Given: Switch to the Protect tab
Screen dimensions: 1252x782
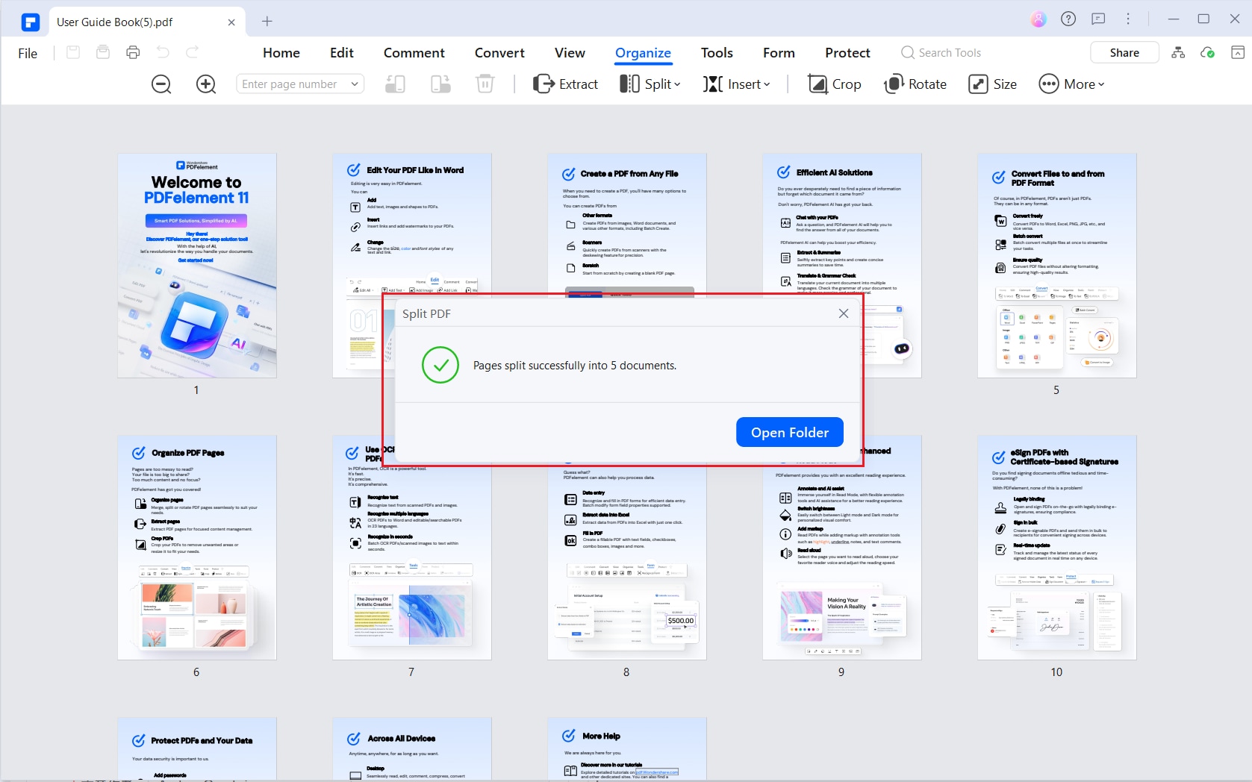Looking at the screenshot, I should point(847,53).
